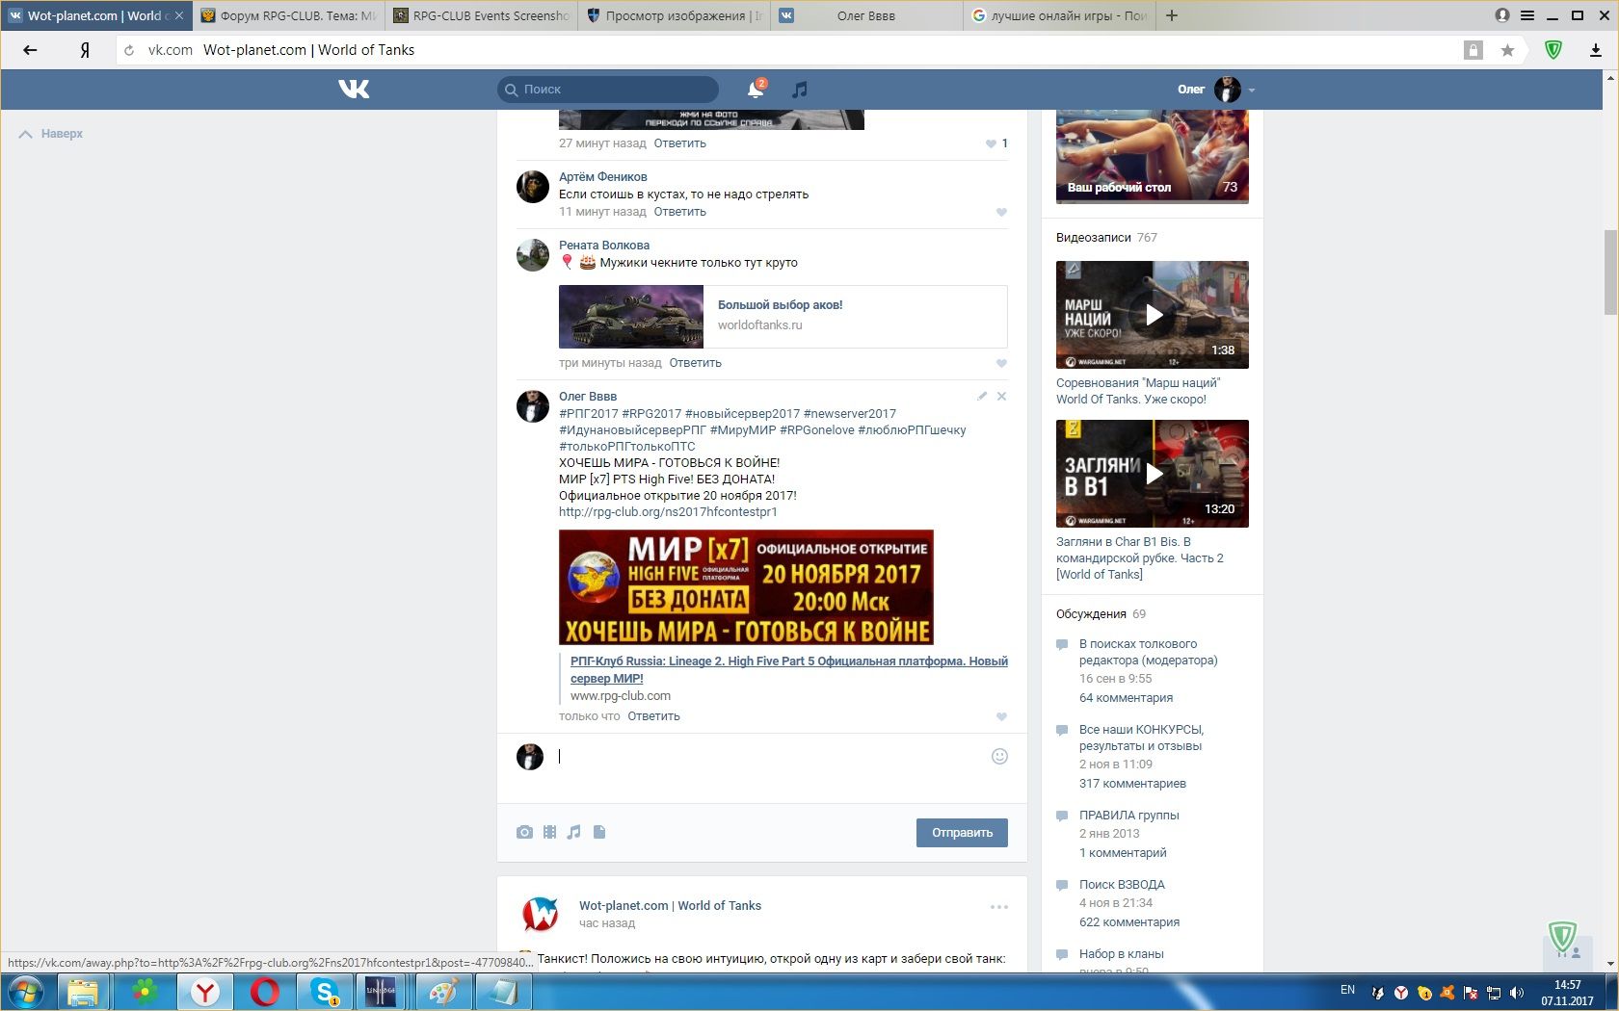1619x1011 pixels.
Task: Switch to лучшие онлайн игры tab
Action: click(1058, 15)
